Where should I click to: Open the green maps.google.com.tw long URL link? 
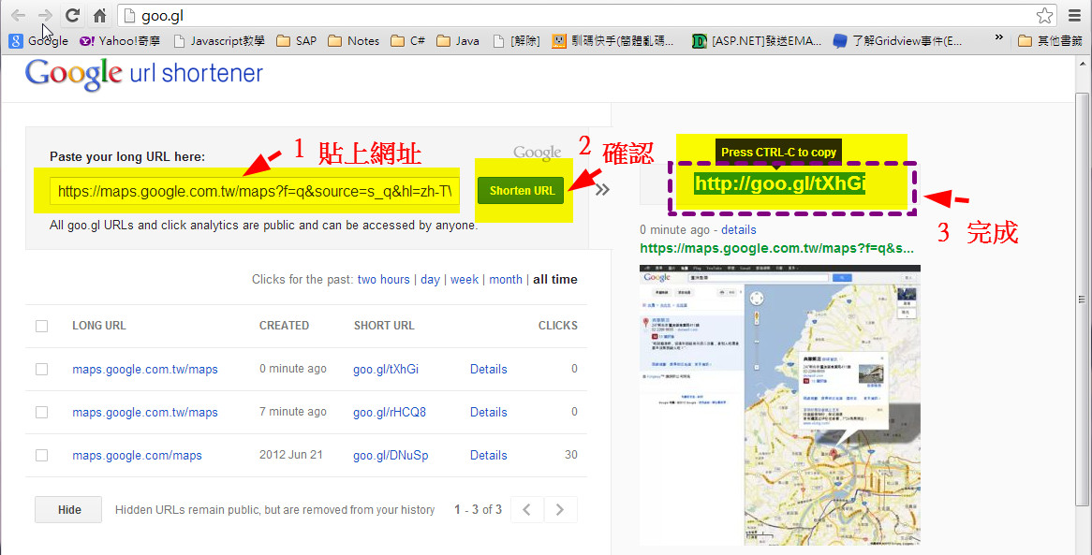coord(776,249)
